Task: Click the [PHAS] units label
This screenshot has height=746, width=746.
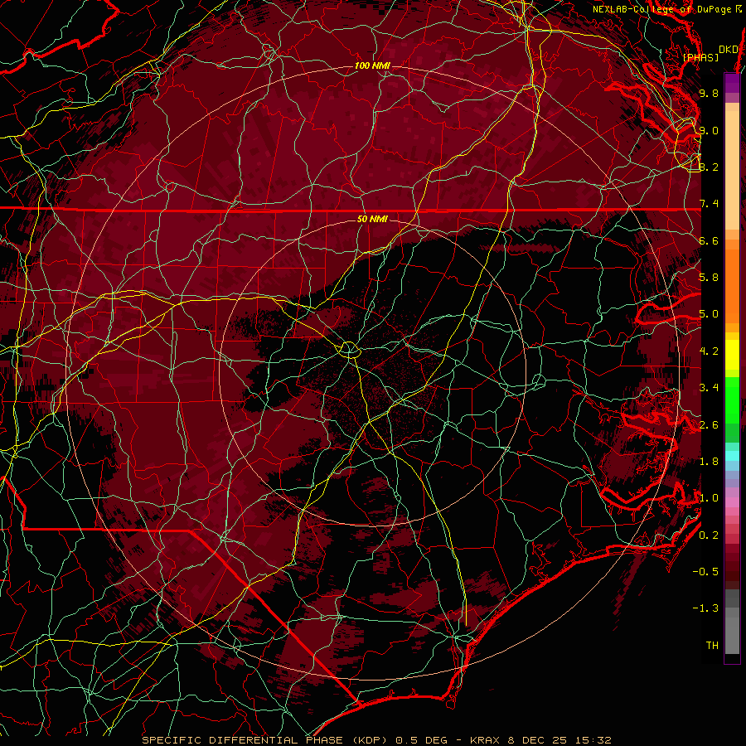Action: pos(700,57)
